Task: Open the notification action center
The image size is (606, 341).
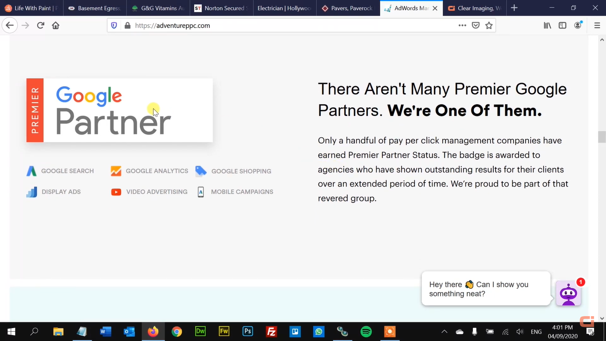Action: point(590,332)
